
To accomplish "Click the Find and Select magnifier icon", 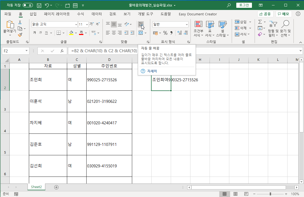I will [x=285, y=24].
